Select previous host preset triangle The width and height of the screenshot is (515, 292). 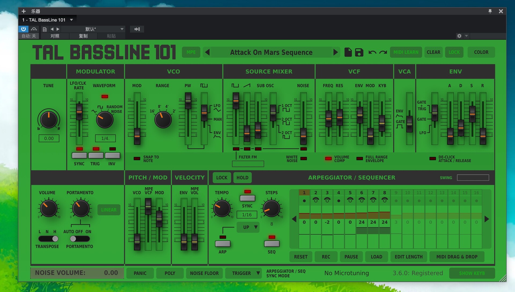52,29
